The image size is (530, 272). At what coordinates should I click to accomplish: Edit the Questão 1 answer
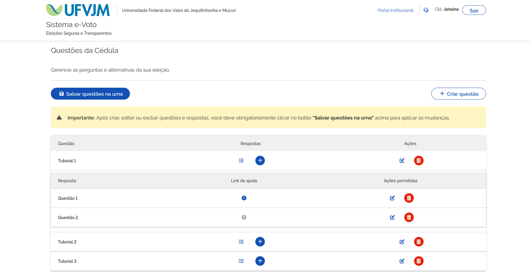[392, 198]
